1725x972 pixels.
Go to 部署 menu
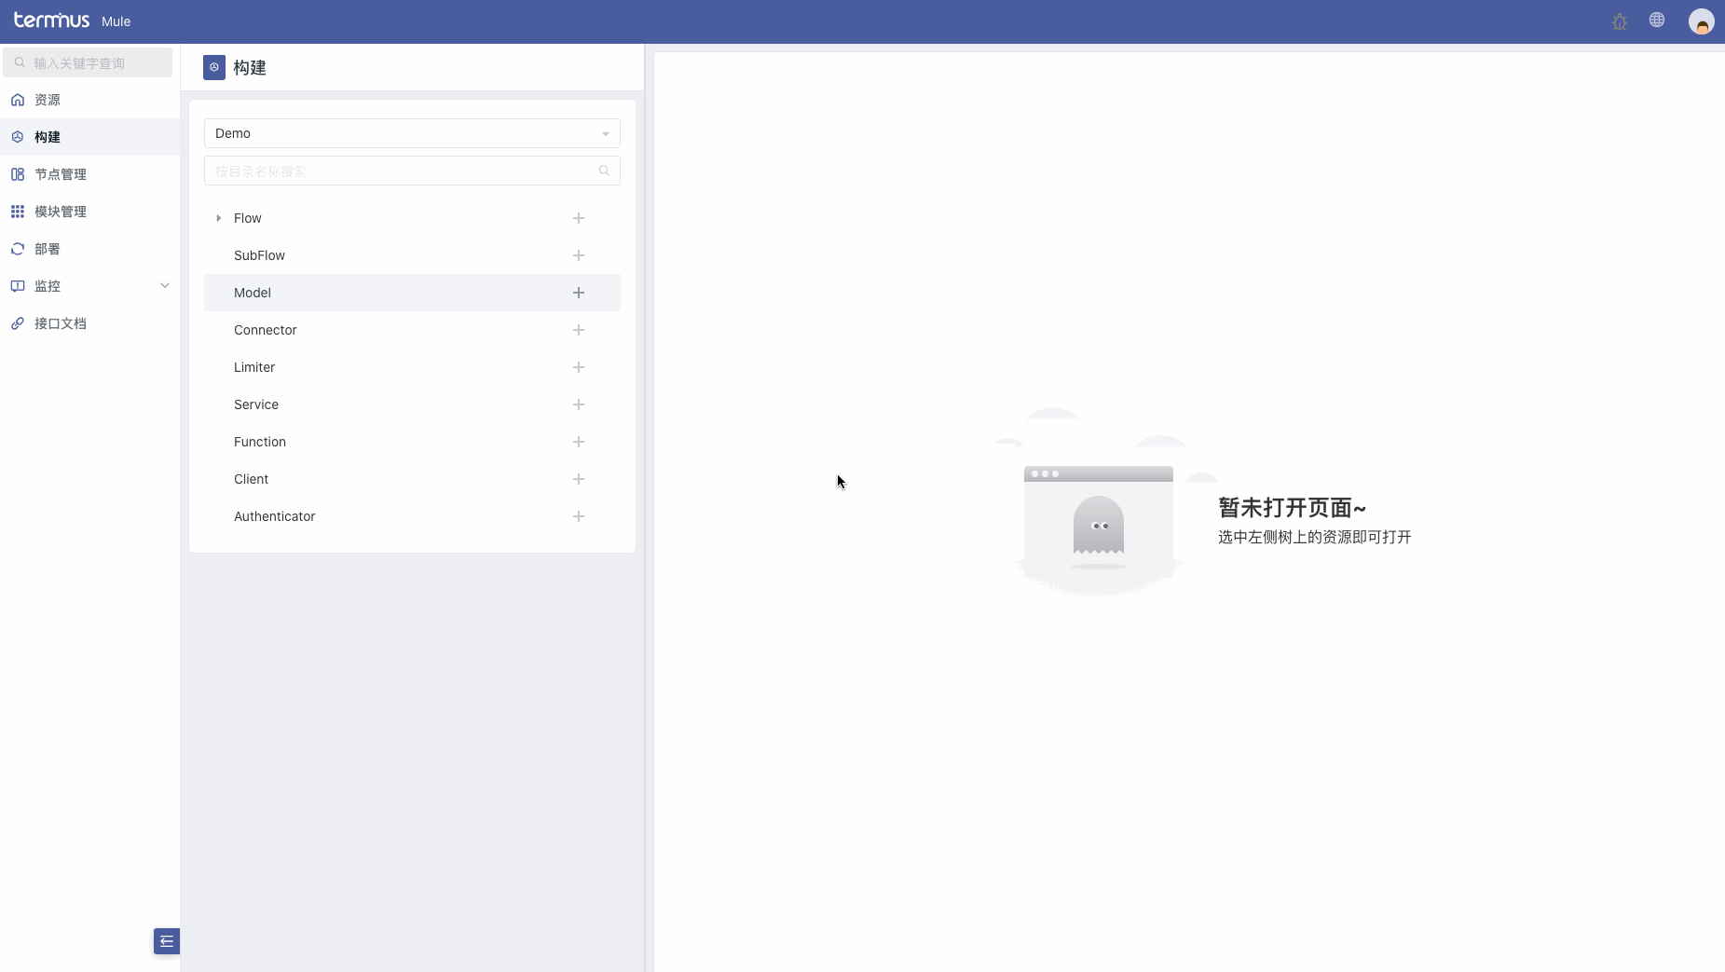89,249
